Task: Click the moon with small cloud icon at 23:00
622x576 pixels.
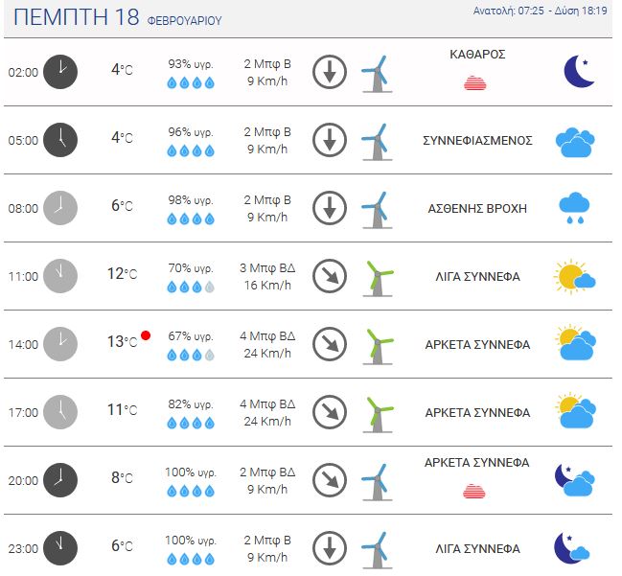Action: coord(572,548)
